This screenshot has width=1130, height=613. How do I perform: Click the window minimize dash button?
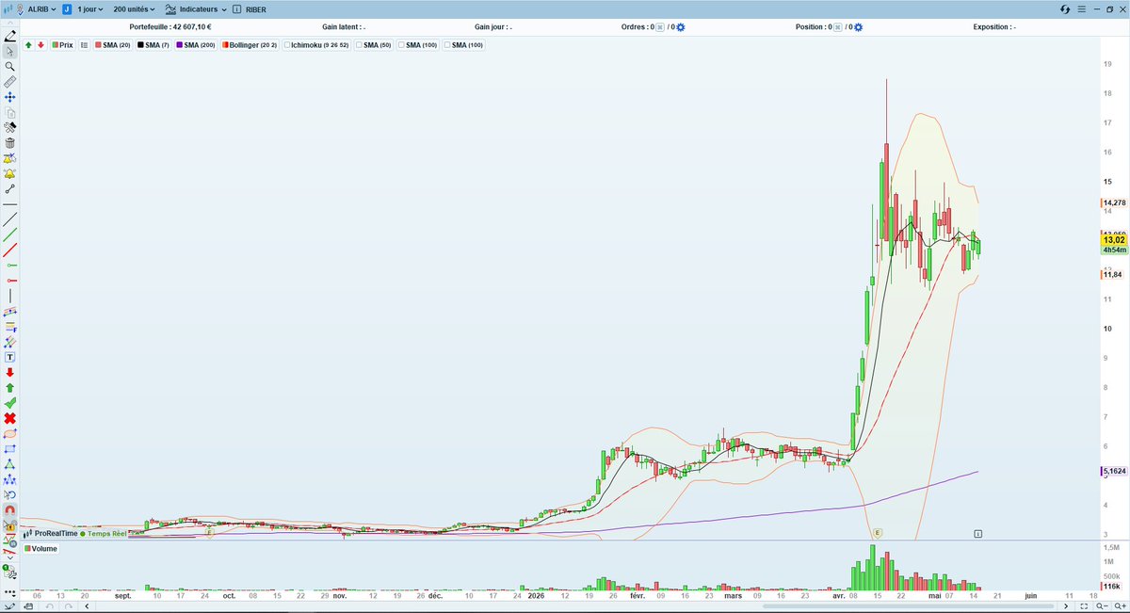tap(1098, 8)
